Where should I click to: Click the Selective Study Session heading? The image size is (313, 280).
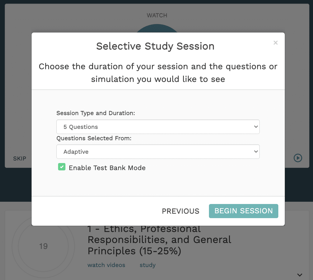[155, 46]
